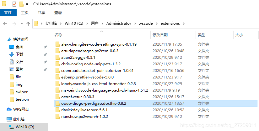Click folder icon of arturiapendragon.px2rem-0.0.3
Image resolution: width=259 pixels, height=131 pixels.
point(57,51)
